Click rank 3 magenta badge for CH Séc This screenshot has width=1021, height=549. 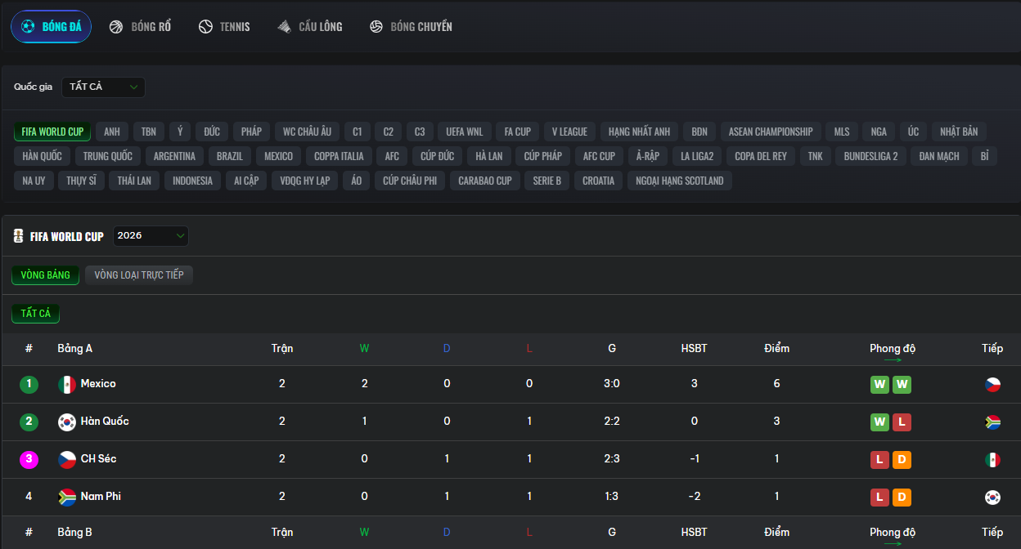coord(29,459)
